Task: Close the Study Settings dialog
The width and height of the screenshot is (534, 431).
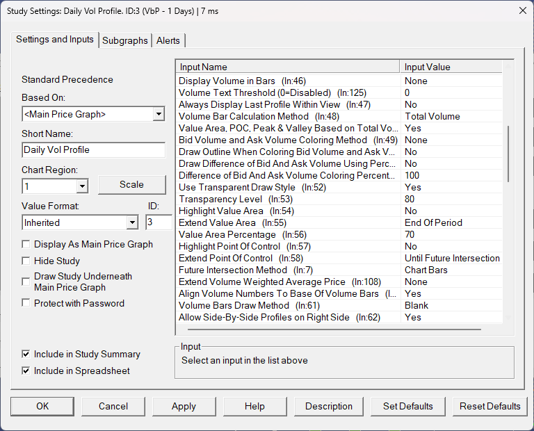Action: [x=522, y=11]
